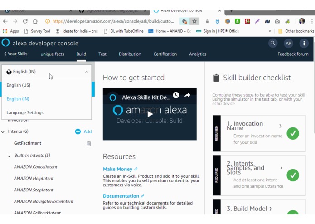
Task: Open the Certification tab
Action: point(165,54)
